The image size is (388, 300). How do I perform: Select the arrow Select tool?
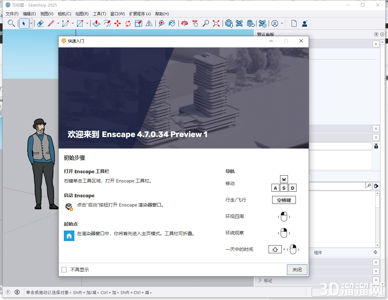24,23
